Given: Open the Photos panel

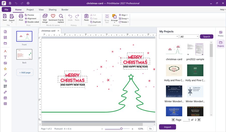Looking at the screenshot, I should [x=221, y=33].
